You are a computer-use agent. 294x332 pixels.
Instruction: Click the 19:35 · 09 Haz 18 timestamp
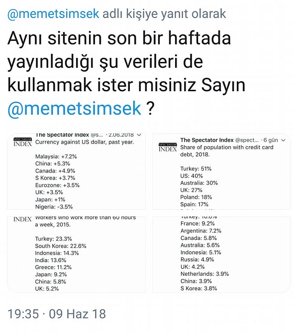point(57,314)
